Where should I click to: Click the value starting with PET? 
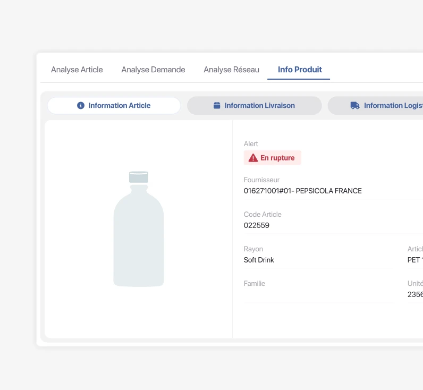[414, 260]
